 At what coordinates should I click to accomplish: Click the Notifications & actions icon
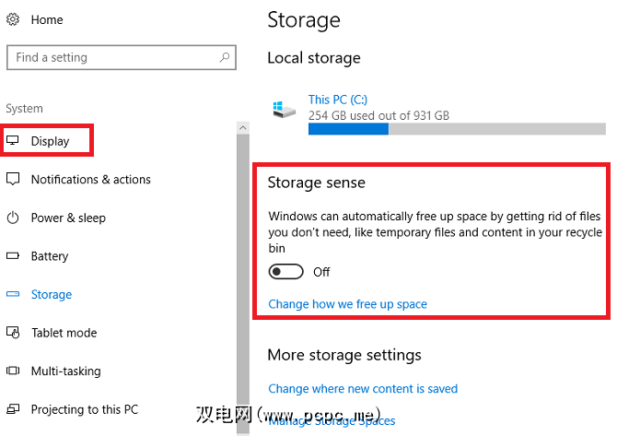pyautogui.click(x=13, y=180)
